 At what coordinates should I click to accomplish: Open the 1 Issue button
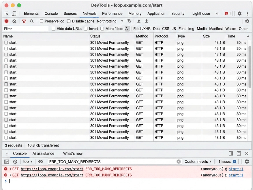click(x=227, y=161)
